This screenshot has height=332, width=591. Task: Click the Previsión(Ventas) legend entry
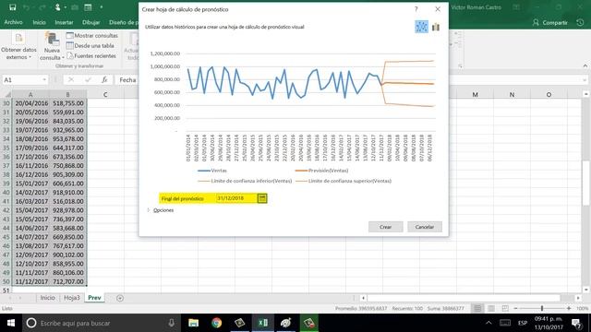click(x=321, y=171)
